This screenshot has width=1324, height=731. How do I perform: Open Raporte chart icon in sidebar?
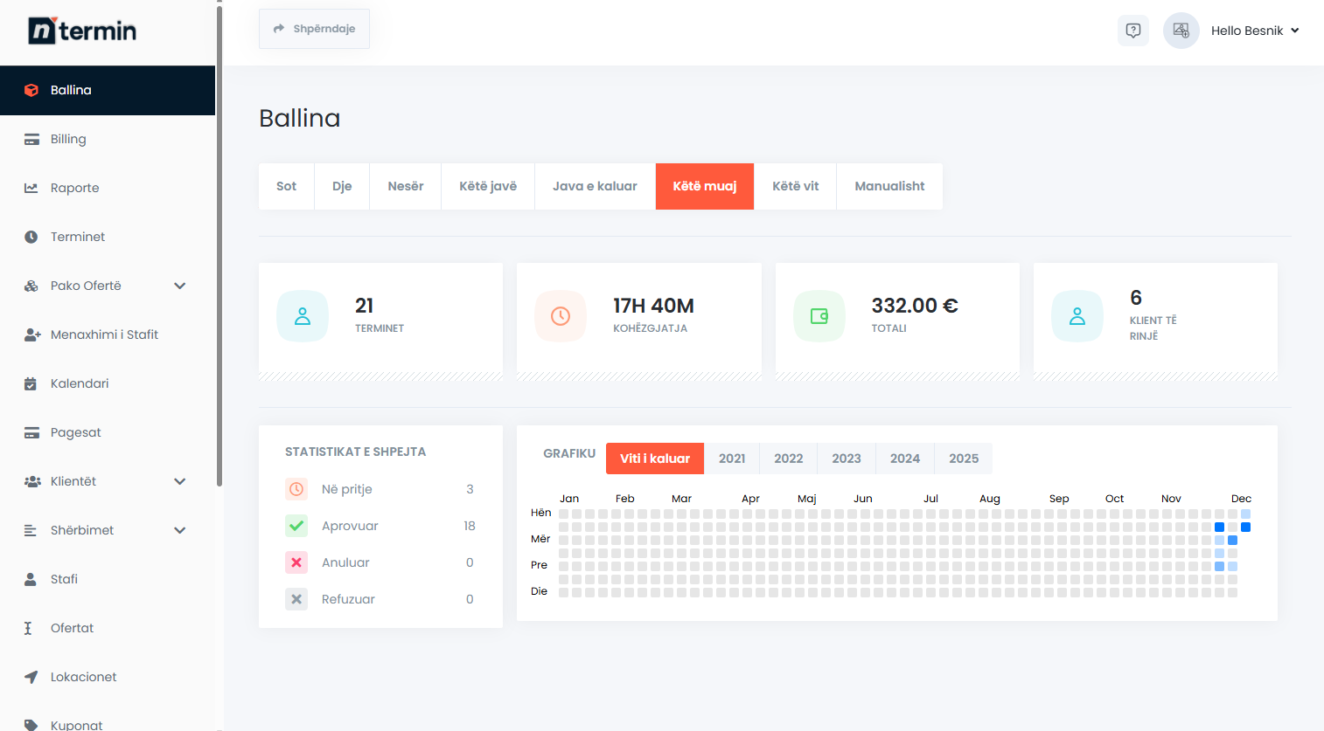click(x=31, y=188)
